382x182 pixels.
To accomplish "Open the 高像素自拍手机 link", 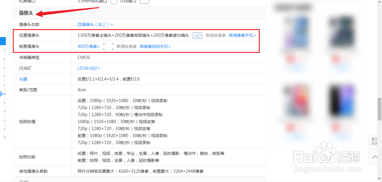I will (155, 46).
